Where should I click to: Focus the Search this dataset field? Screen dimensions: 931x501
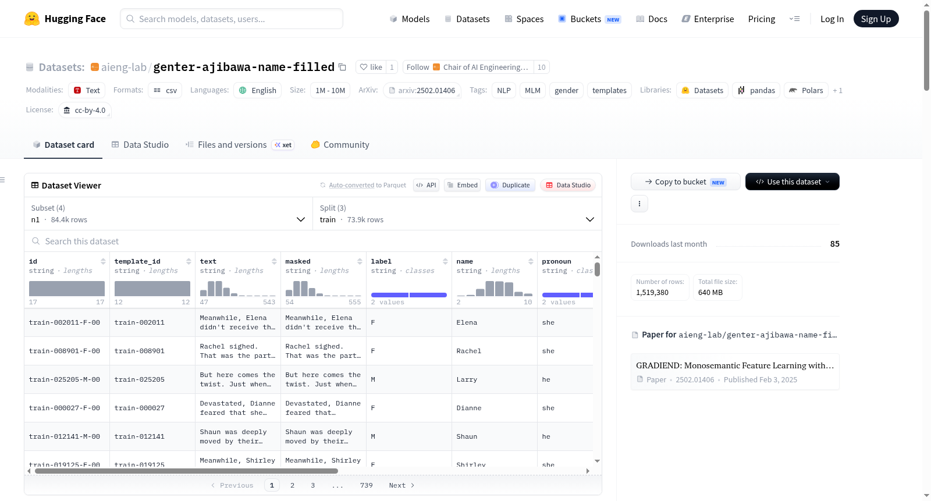pyautogui.click(x=313, y=241)
